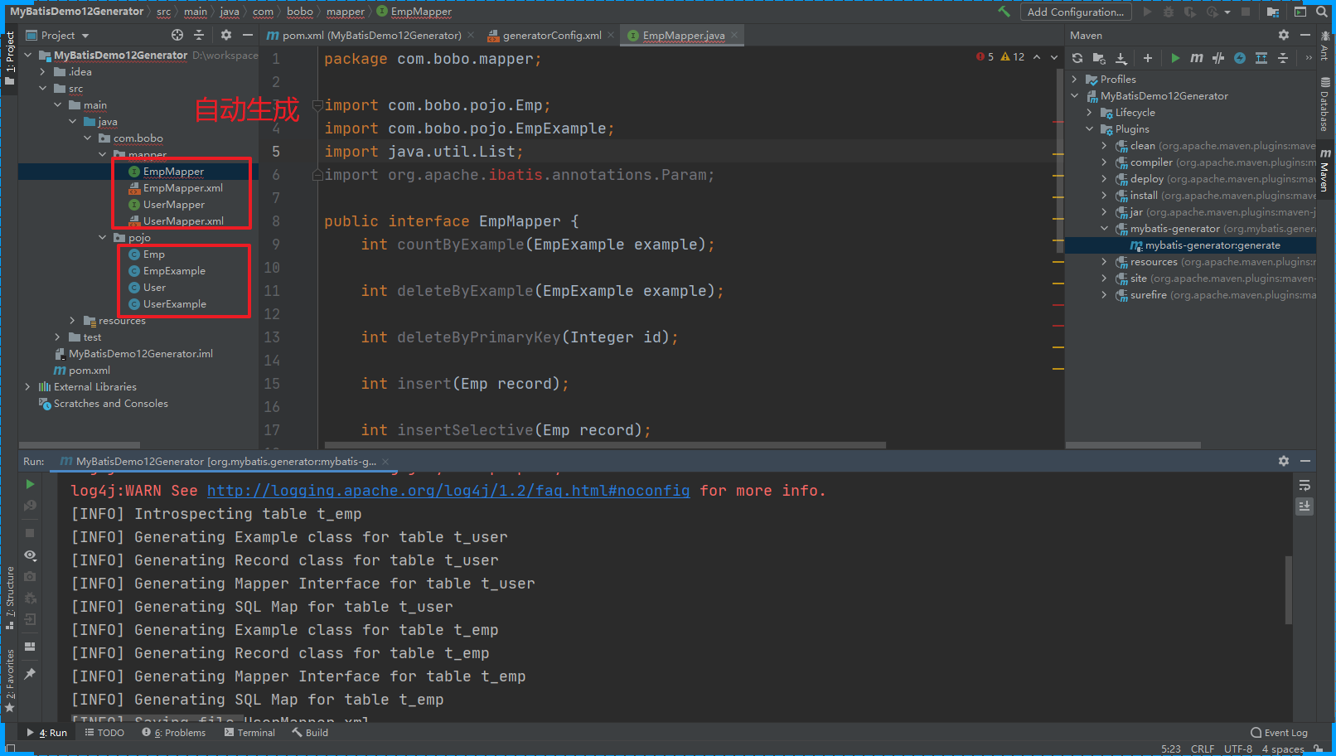Click the CRLF line separator status entry
The width and height of the screenshot is (1336, 756).
click(1203, 749)
